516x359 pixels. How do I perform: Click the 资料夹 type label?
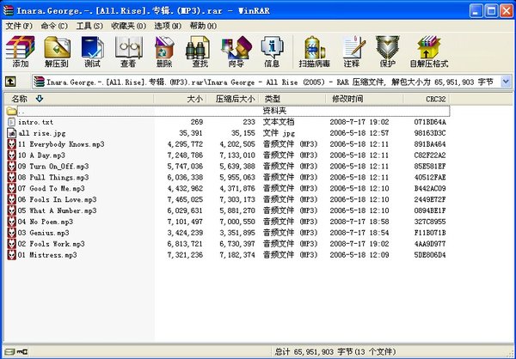[x=274, y=111]
